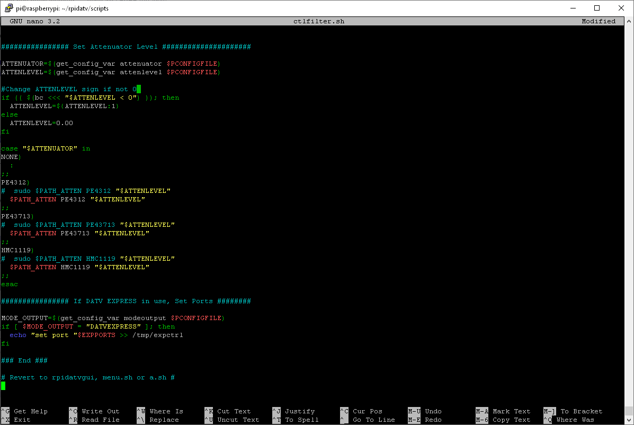Click the ^K Cut Text shortcut
The width and height of the screenshot is (634, 425).
coord(228,411)
